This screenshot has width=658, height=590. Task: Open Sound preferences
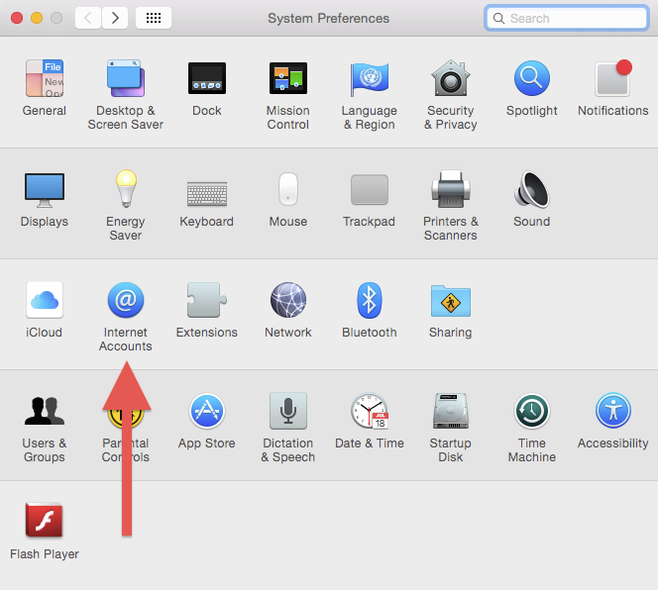532,189
